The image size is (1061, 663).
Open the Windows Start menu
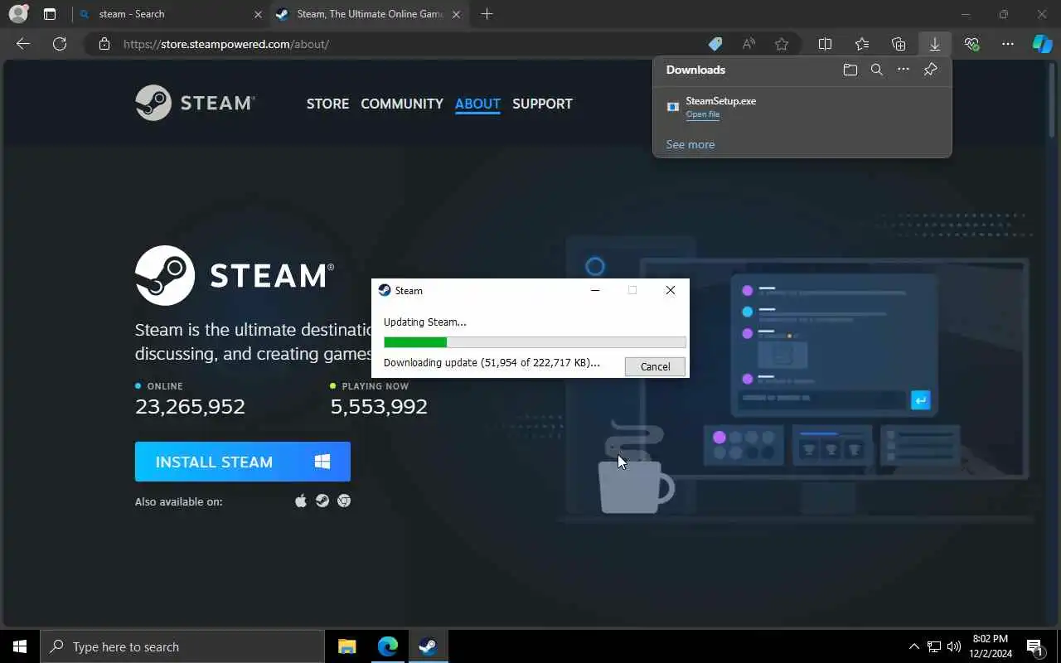tap(20, 646)
